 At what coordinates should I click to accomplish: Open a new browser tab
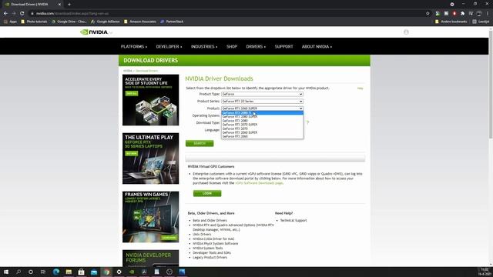(69, 5)
